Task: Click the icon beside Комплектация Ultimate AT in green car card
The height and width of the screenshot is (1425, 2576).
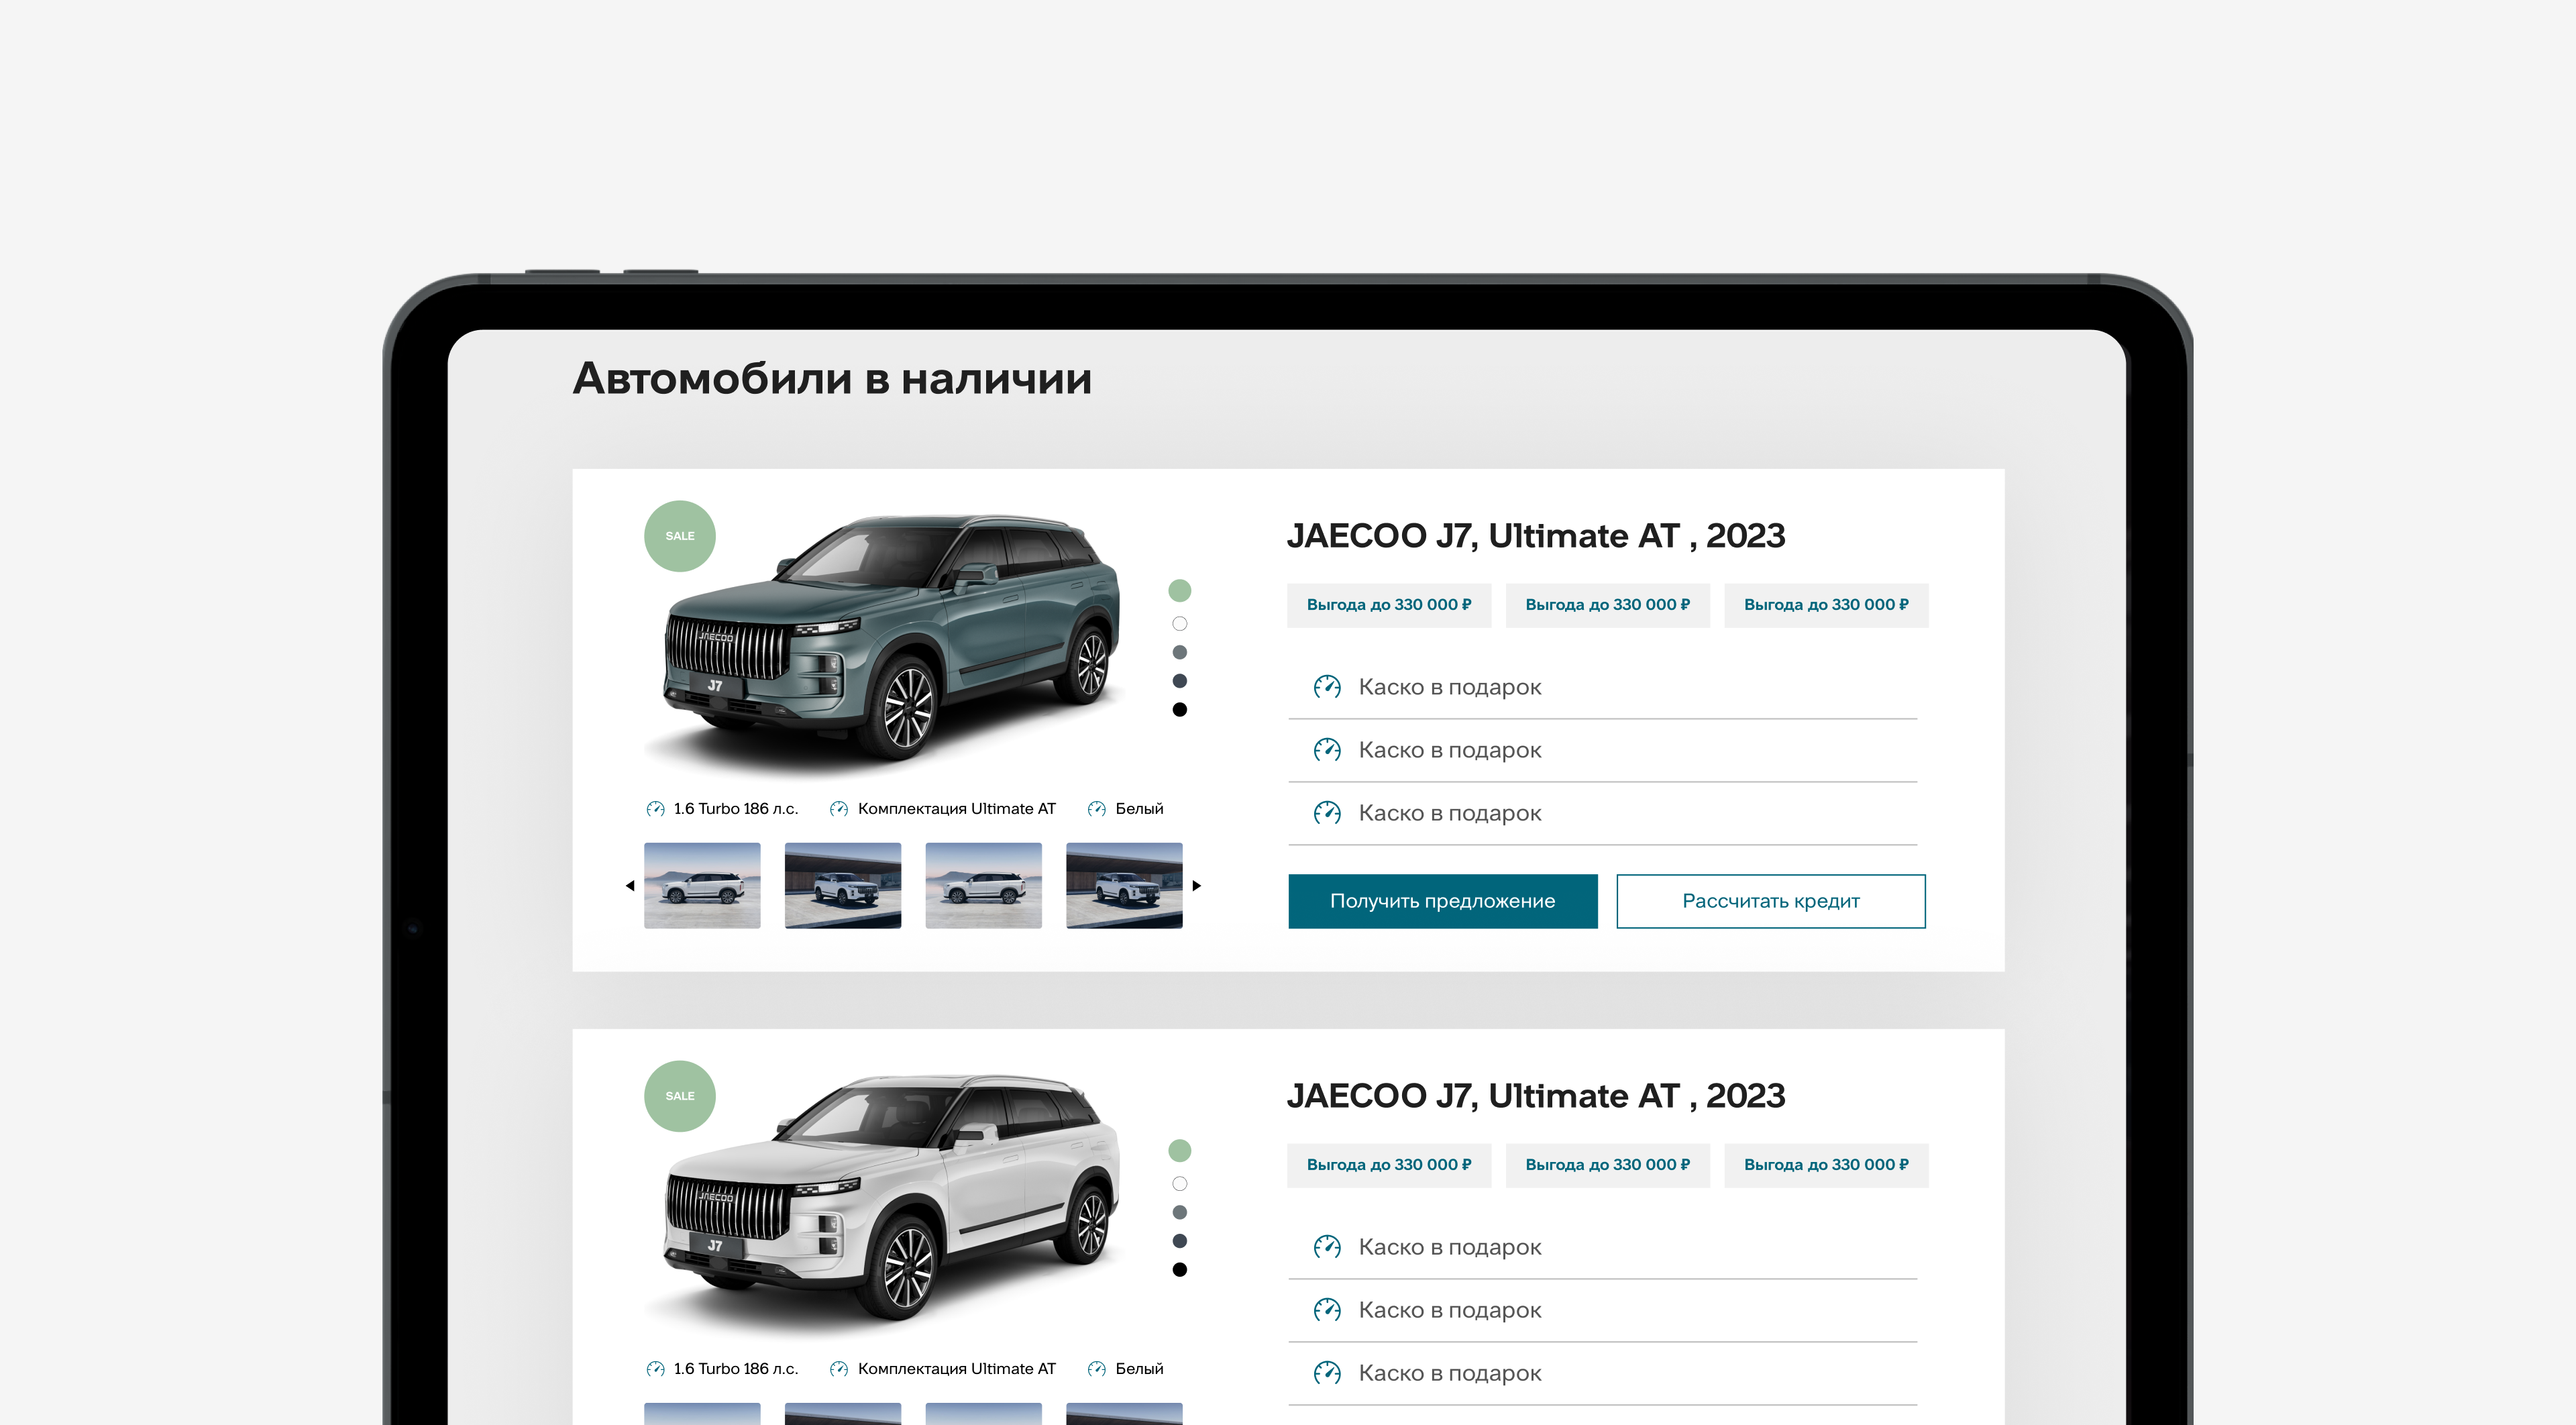Action: coord(839,809)
